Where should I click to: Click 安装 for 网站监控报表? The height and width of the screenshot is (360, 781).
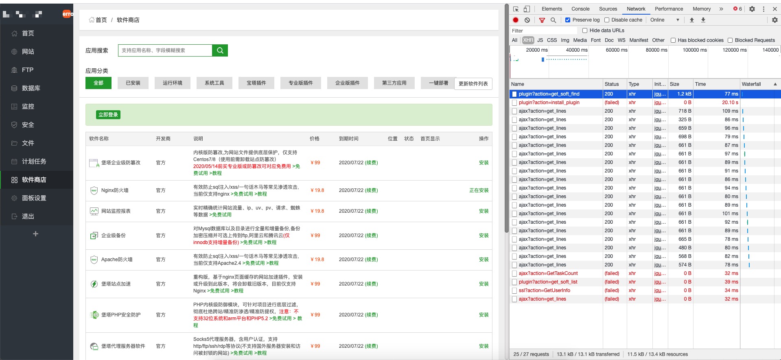coord(483,211)
